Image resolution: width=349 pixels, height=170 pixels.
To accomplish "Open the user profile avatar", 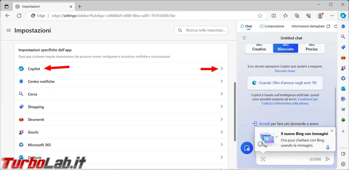I will [320, 15].
